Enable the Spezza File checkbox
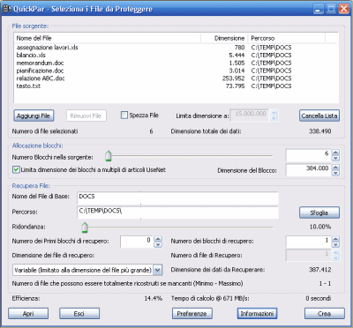This screenshot has width=353, height=328. [124, 115]
